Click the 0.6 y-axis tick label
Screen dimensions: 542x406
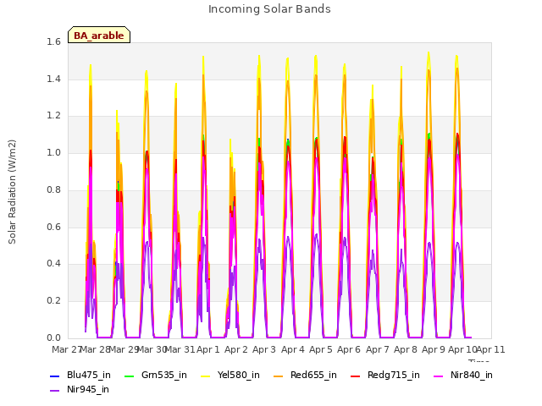(x=53, y=228)
